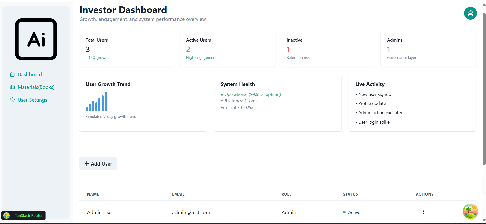Click the "Profile update" activity item
This screenshot has width=486, height=224.
point(371,103)
